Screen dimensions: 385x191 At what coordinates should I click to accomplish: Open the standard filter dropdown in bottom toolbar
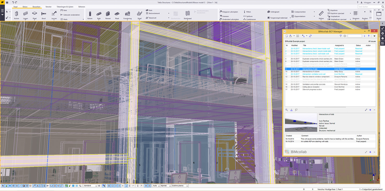90,186
